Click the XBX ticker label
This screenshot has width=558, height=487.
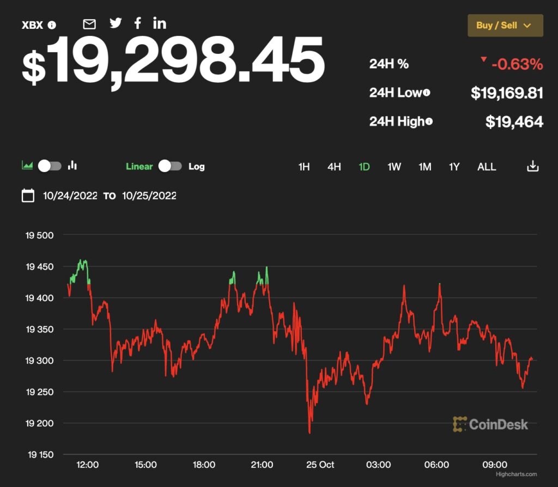[x=32, y=25]
